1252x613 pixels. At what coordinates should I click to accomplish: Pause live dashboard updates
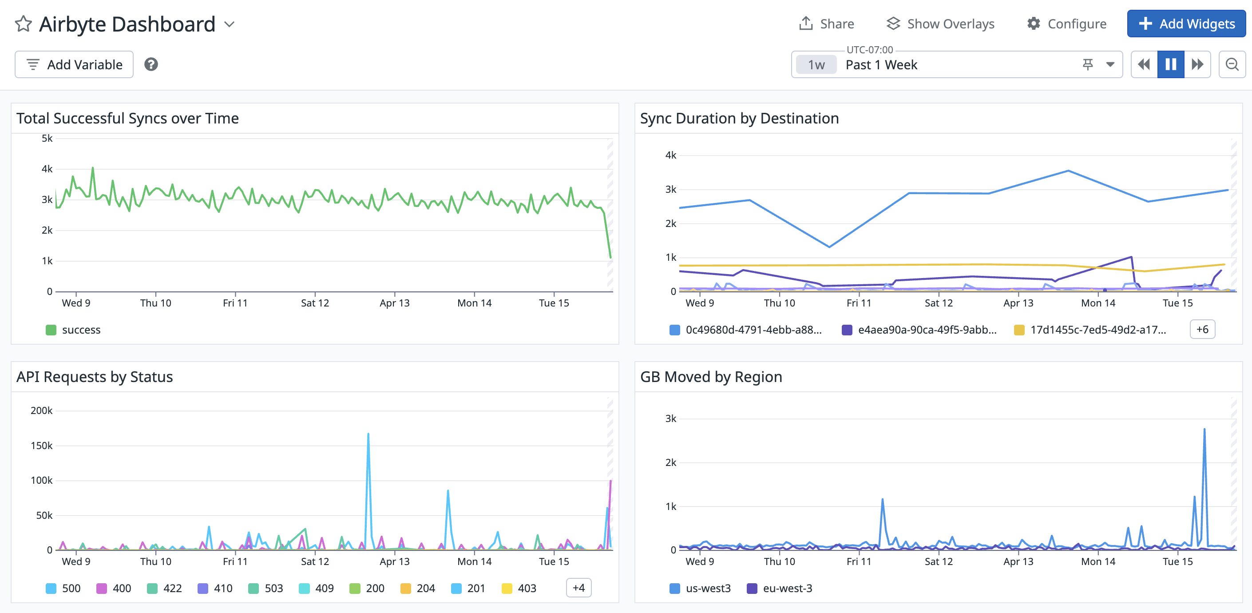coord(1171,64)
